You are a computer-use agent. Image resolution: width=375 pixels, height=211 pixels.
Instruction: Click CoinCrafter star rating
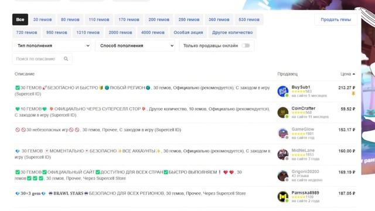click(298, 113)
